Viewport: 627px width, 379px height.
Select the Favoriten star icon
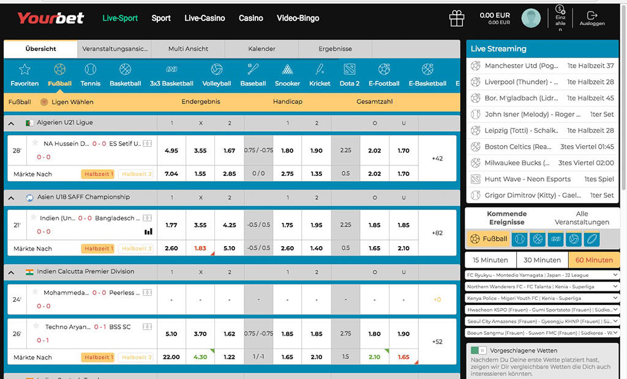click(x=24, y=70)
